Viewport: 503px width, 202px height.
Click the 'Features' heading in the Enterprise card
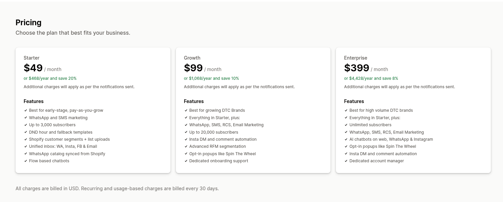[354, 101]
